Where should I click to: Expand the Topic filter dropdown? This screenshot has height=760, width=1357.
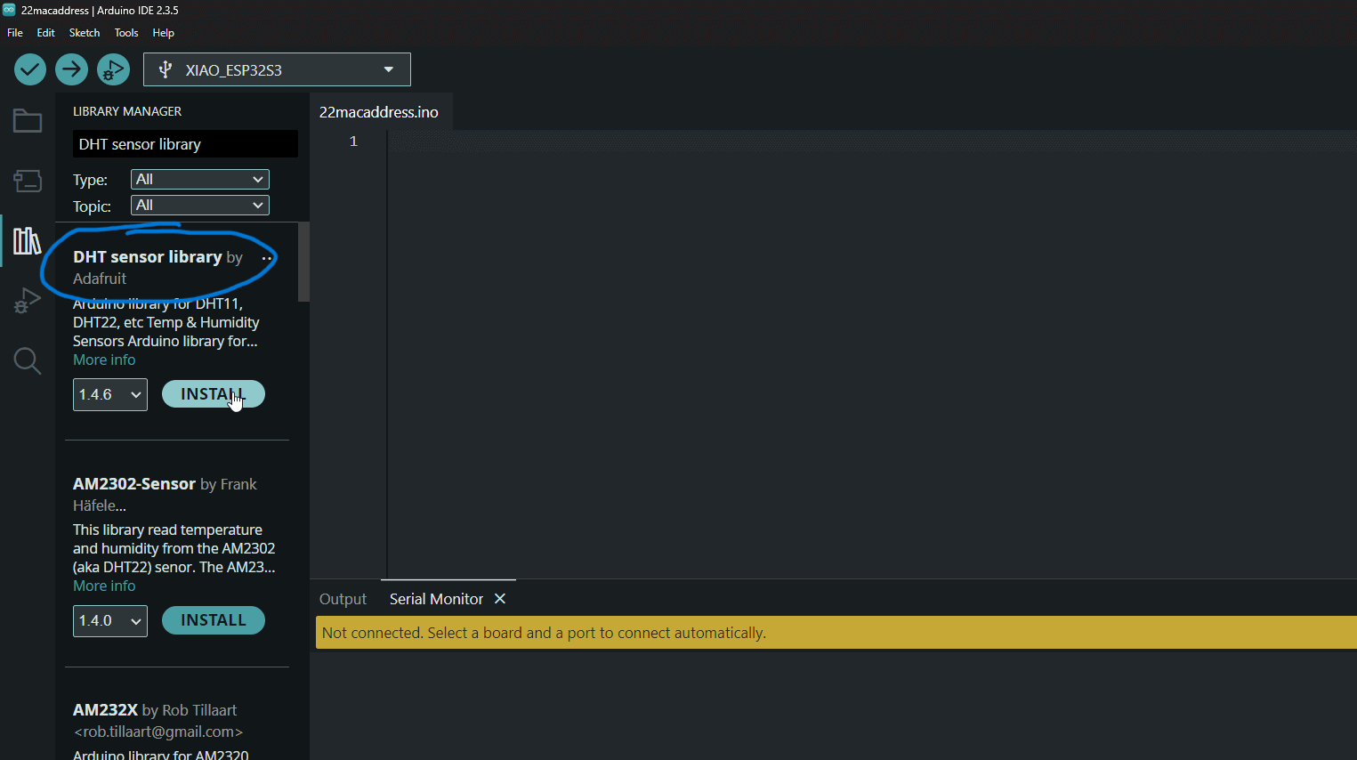200,206
